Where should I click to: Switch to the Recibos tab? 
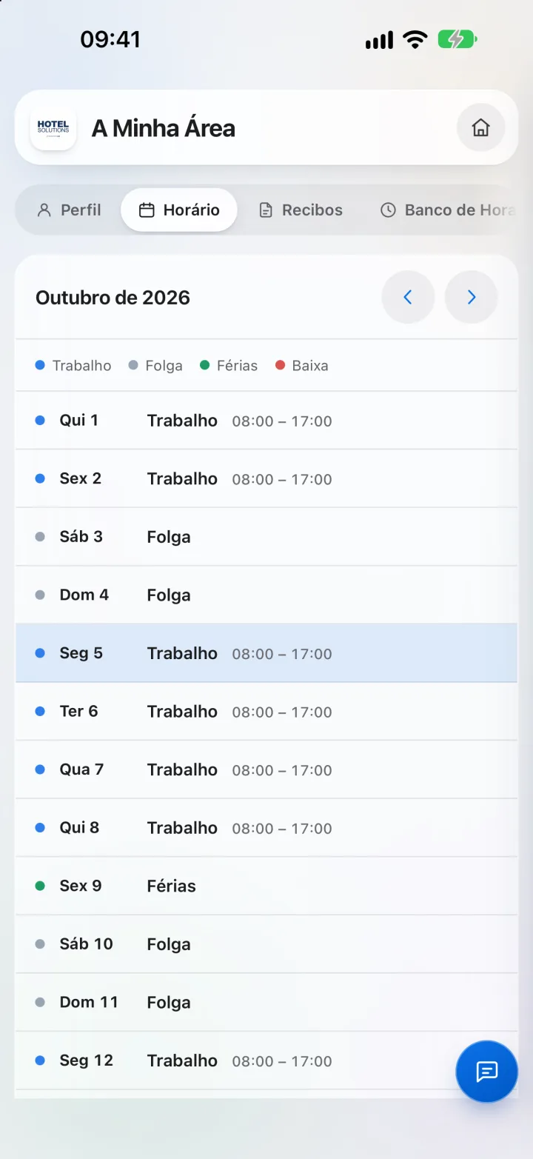301,210
